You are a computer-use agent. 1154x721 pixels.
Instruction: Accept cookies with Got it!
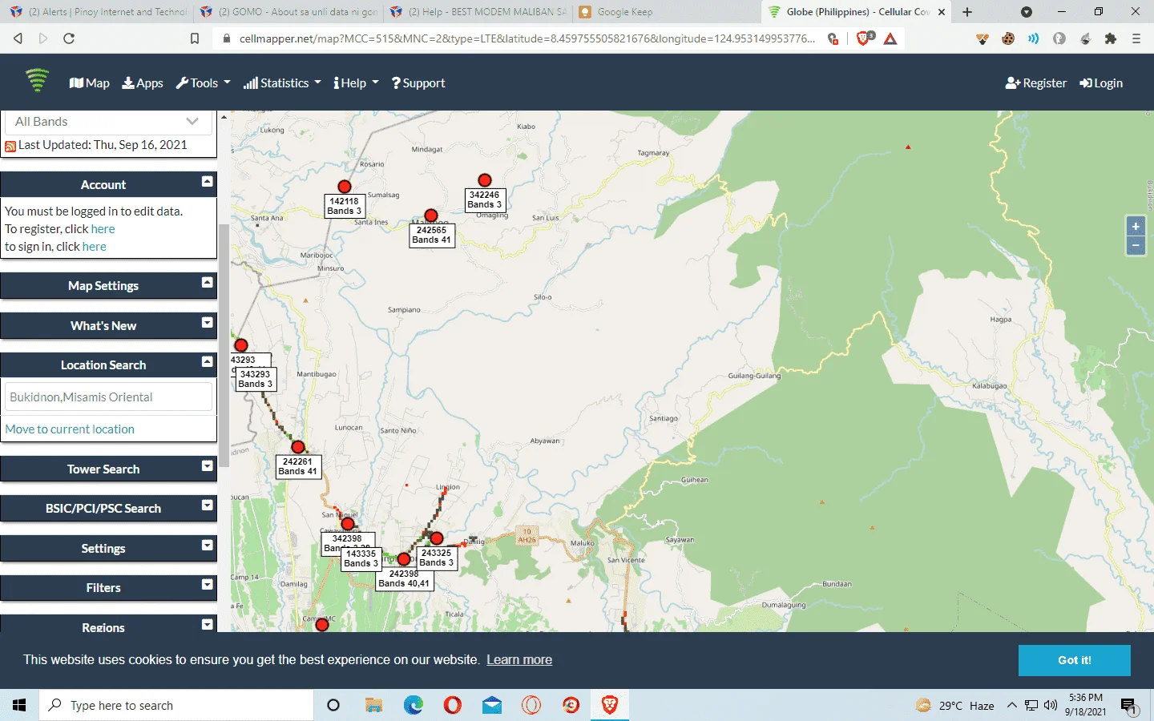coord(1075,660)
